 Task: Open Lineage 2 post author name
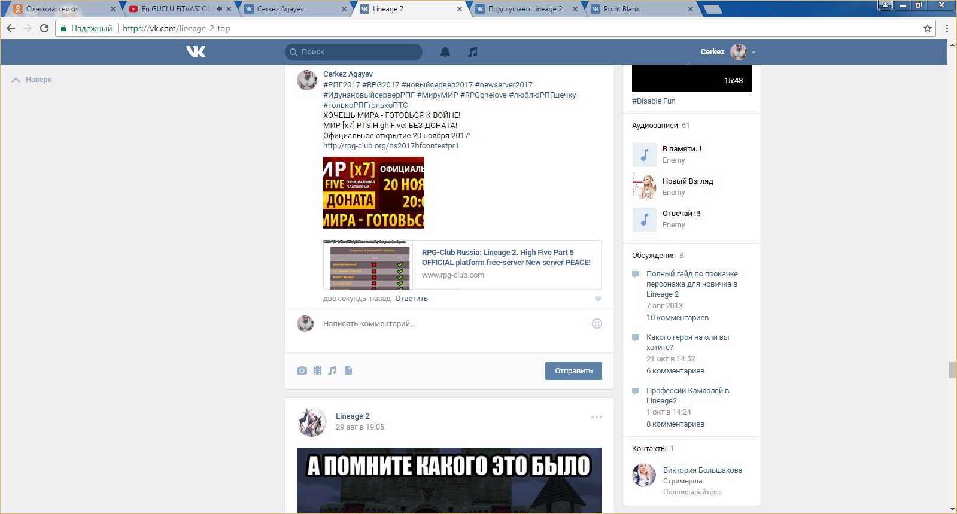pos(353,416)
